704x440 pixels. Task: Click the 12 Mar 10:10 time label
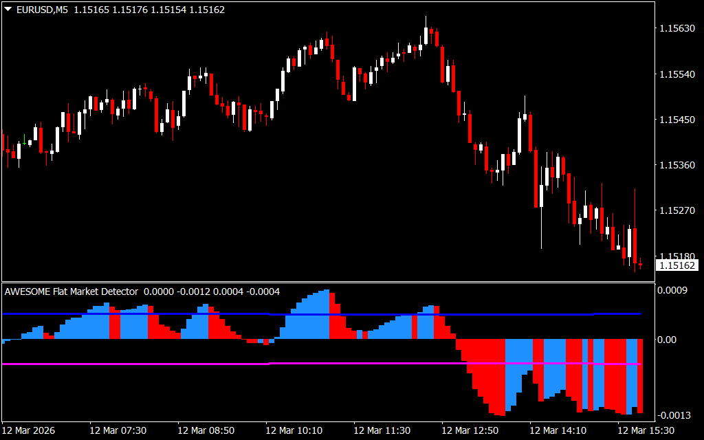point(294,430)
